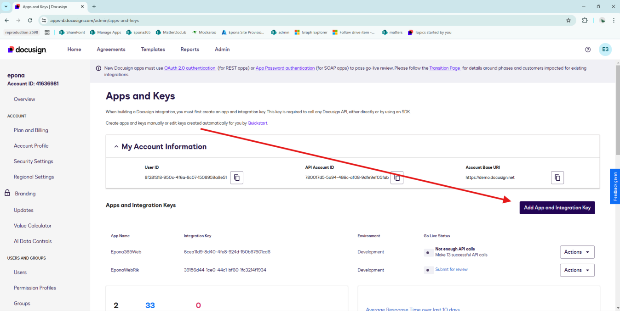
Task: Open the Chrome three-dot menu
Action: pyautogui.click(x=614, y=20)
